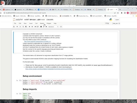Open the browser extensions puzzle icon
Image resolution: width=137 pixels, height=103 pixels.
(122, 13)
